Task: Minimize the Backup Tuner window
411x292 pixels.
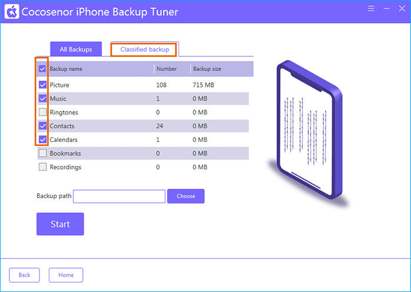Action: point(386,9)
